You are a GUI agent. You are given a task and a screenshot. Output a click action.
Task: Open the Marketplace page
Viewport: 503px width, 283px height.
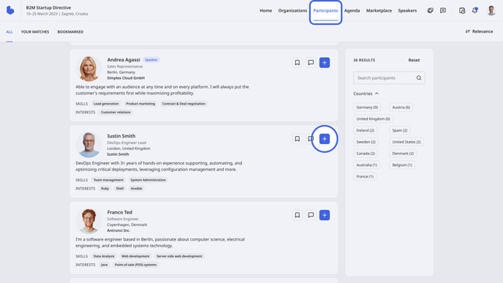coord(379,10)
